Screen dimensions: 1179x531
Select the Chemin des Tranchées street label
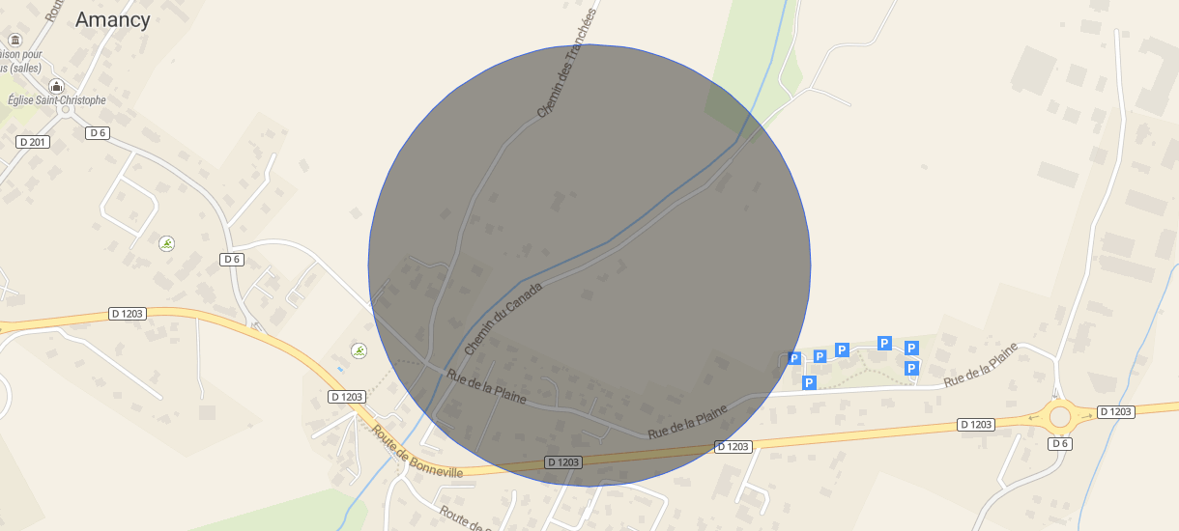pos(569,60)
